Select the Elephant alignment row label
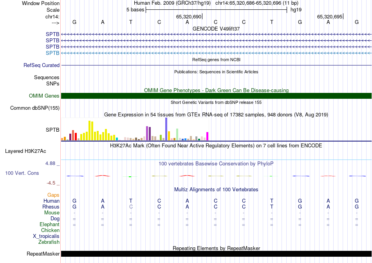Viewport: 372px width, 263px height. (49, 224)
